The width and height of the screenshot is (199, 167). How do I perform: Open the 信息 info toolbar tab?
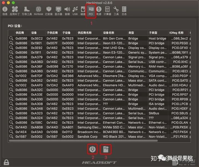click(5, 11)
